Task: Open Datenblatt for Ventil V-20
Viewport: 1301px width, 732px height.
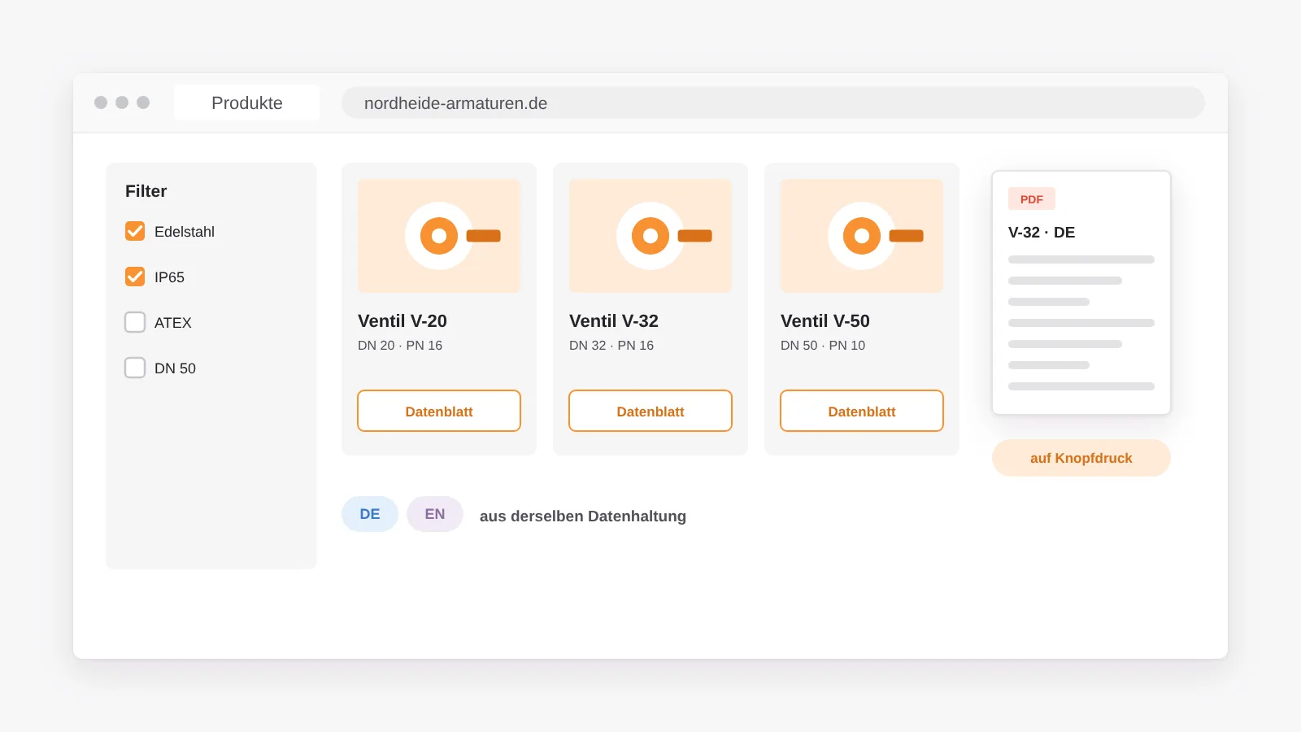Action: coord(439,411)
